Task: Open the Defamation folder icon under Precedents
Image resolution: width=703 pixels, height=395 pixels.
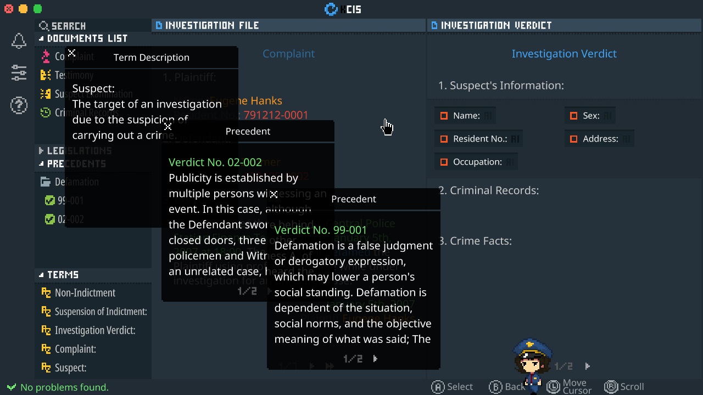Action: 47,182
